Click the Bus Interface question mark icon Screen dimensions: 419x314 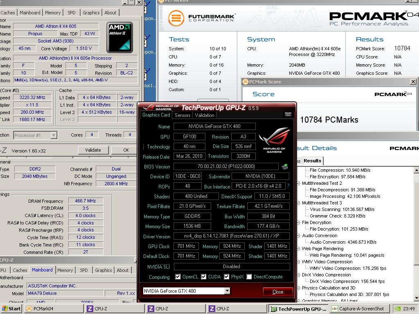(288, 186)
